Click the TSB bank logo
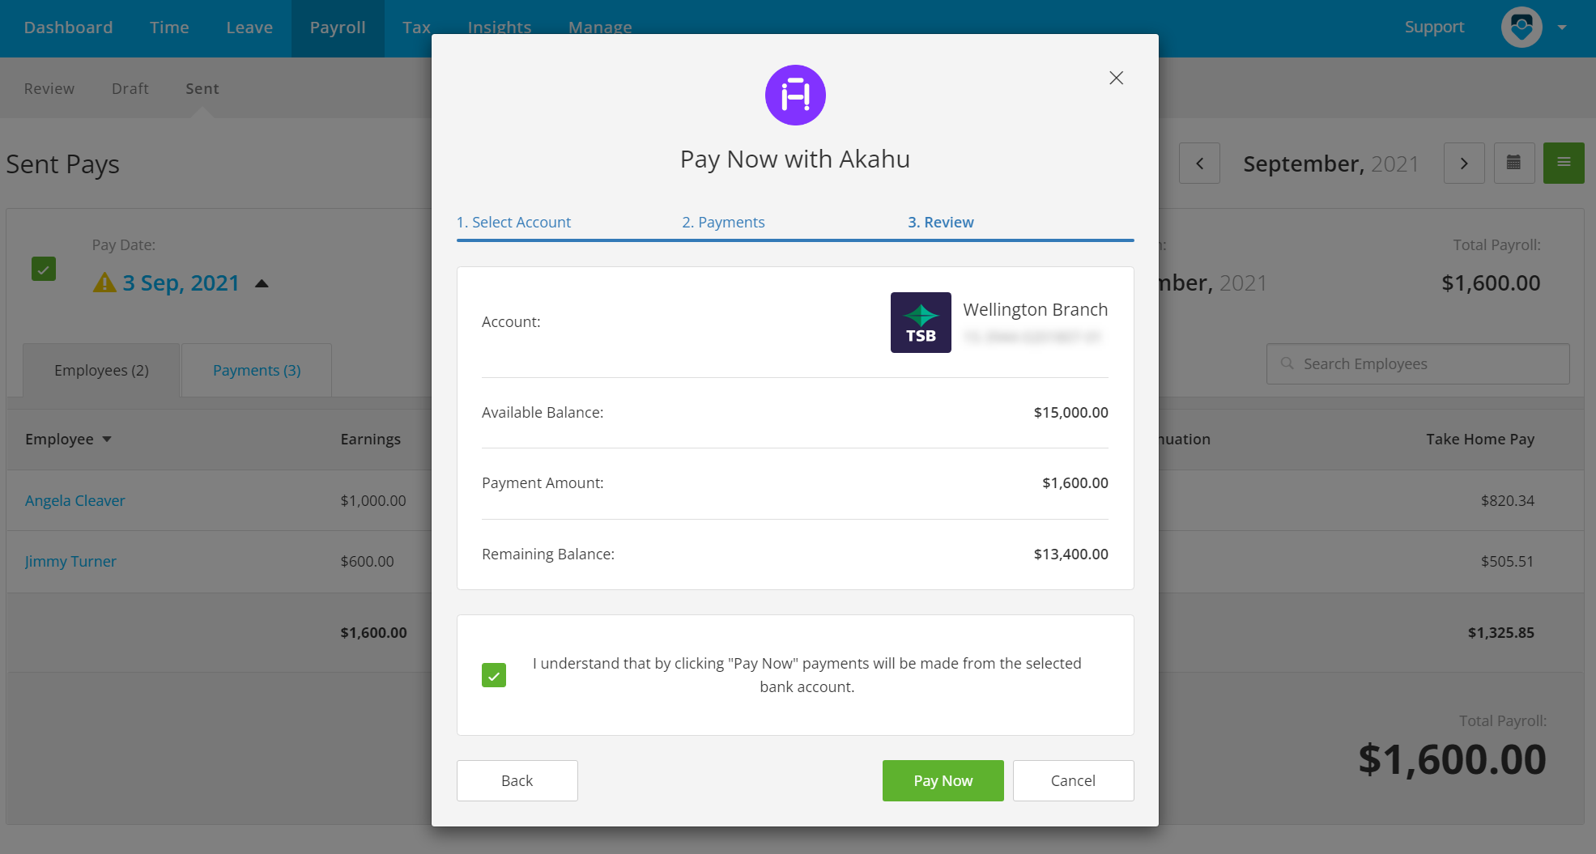Screen dimensions: 1596x854 921,322
